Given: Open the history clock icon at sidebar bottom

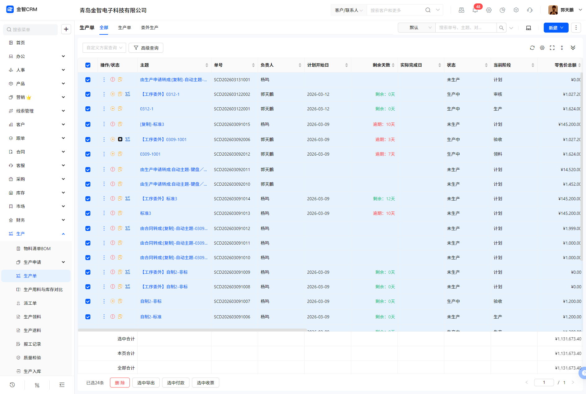Looking at the screenshot, I should pyautogui.click(x=12, y=385).
